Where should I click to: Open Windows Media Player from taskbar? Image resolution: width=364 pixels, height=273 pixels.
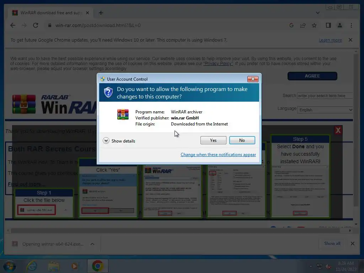[x=75, y=266]
